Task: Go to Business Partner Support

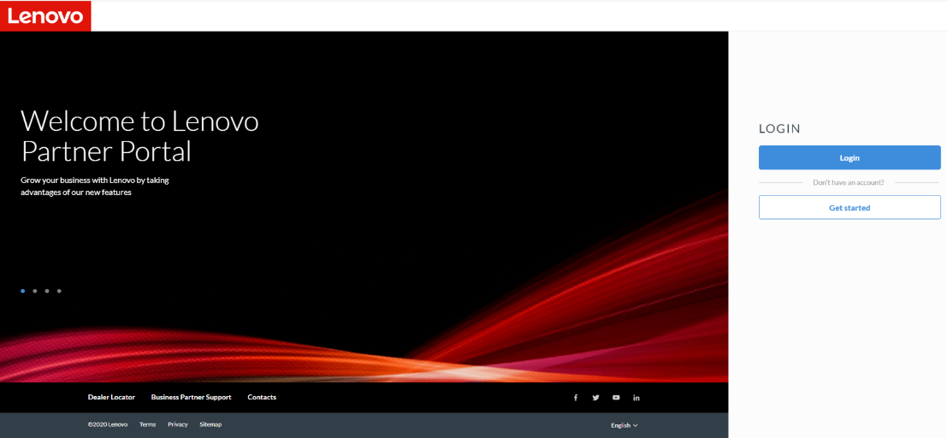Action: (191, 397)
